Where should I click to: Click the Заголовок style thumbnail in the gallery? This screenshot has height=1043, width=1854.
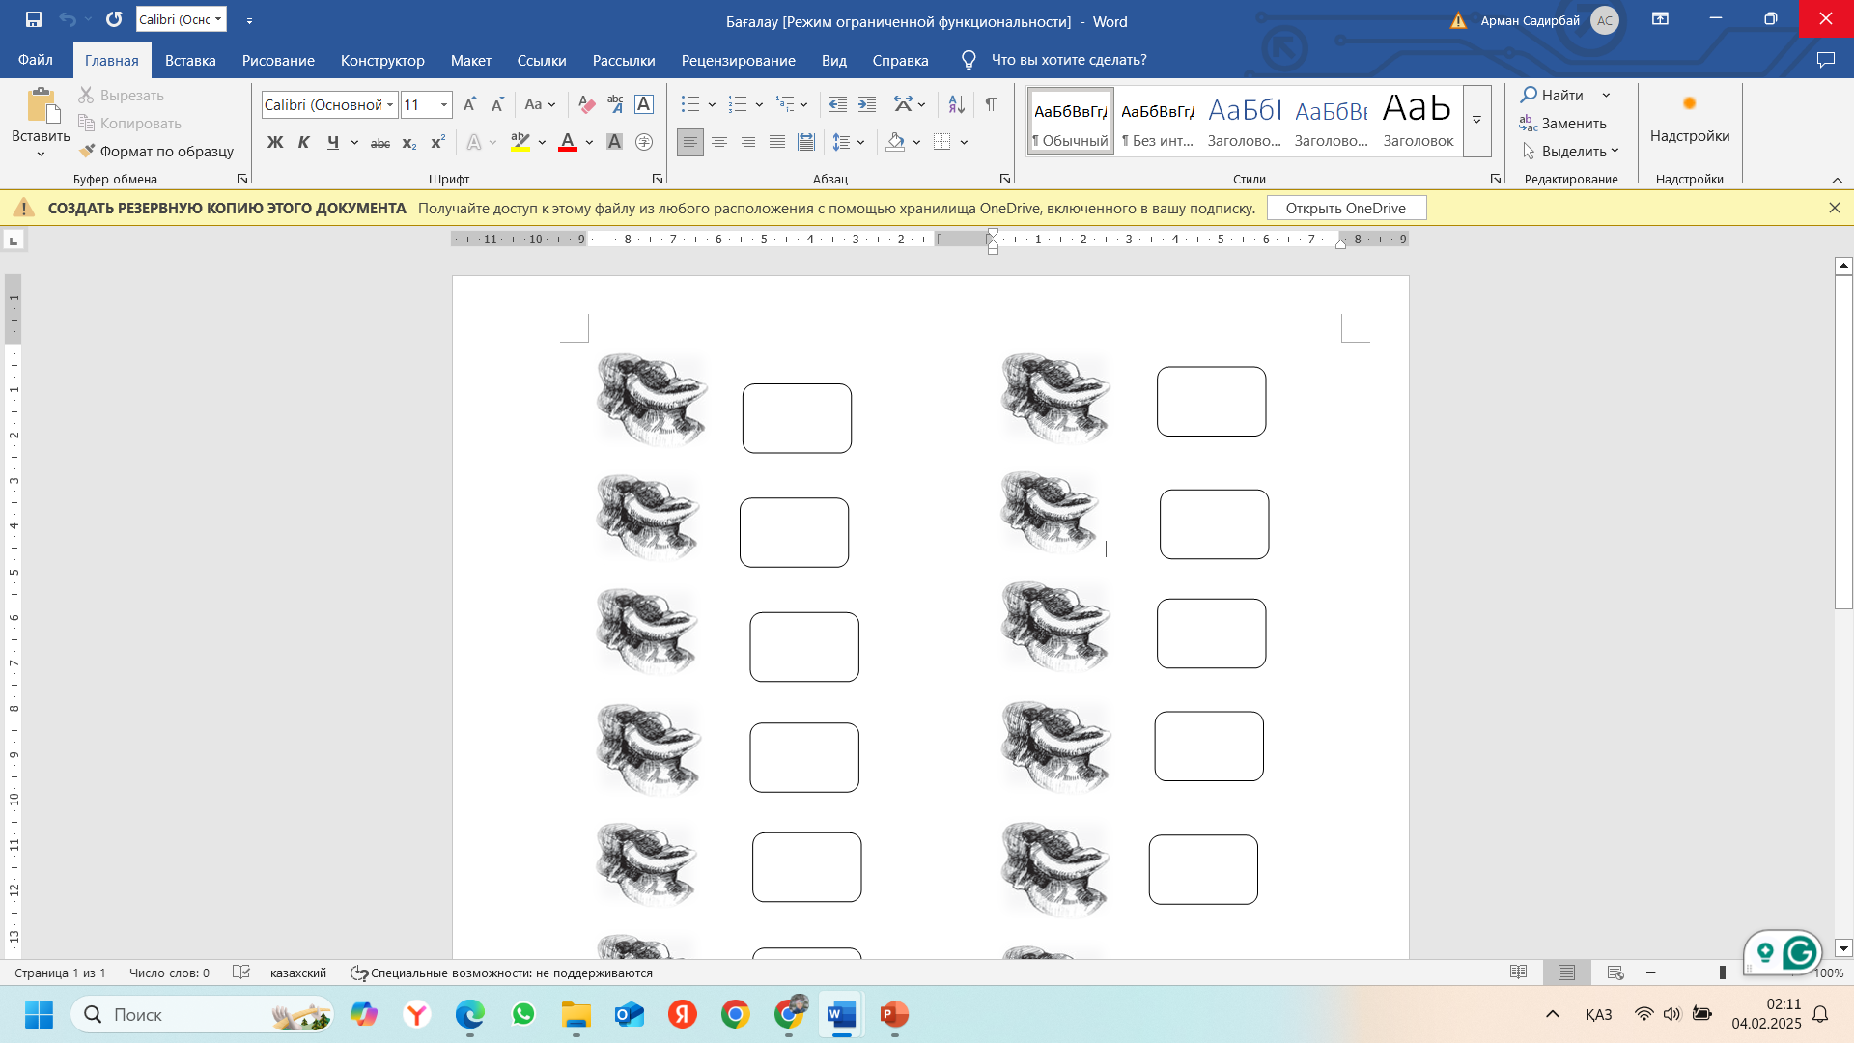click(1418, 121)
